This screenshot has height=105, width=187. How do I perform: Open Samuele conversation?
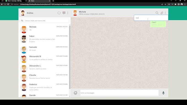tap(44, 49)
